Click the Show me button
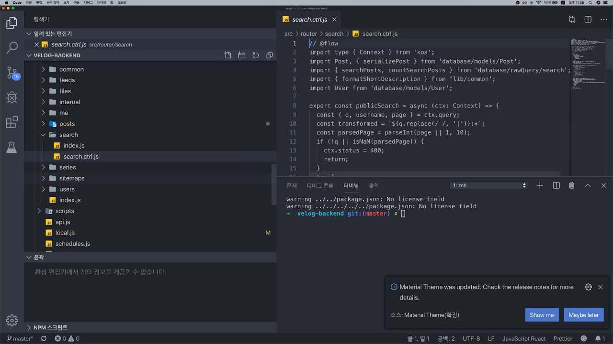 click(x=542, y=315)
